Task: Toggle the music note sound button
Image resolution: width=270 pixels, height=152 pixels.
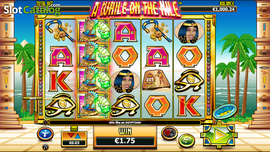Action: 45,147
